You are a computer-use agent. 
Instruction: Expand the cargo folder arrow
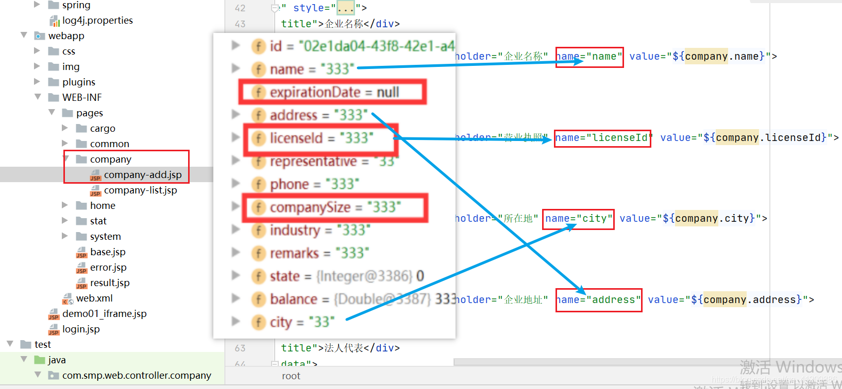[x=65, y=128]
